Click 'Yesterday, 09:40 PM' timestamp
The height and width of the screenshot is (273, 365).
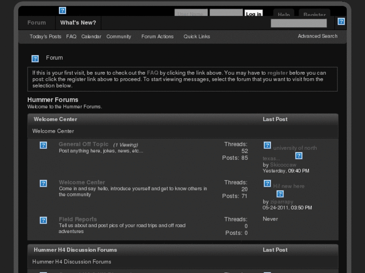[x=286, y=171]
